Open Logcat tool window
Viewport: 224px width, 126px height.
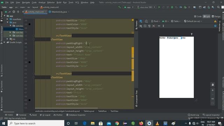pos(45,115)
